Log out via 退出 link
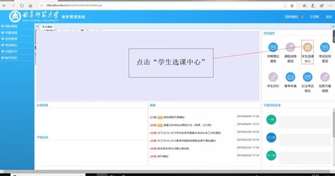The width and height of the screenshot is (335, 176). click(x=328, y=17)
